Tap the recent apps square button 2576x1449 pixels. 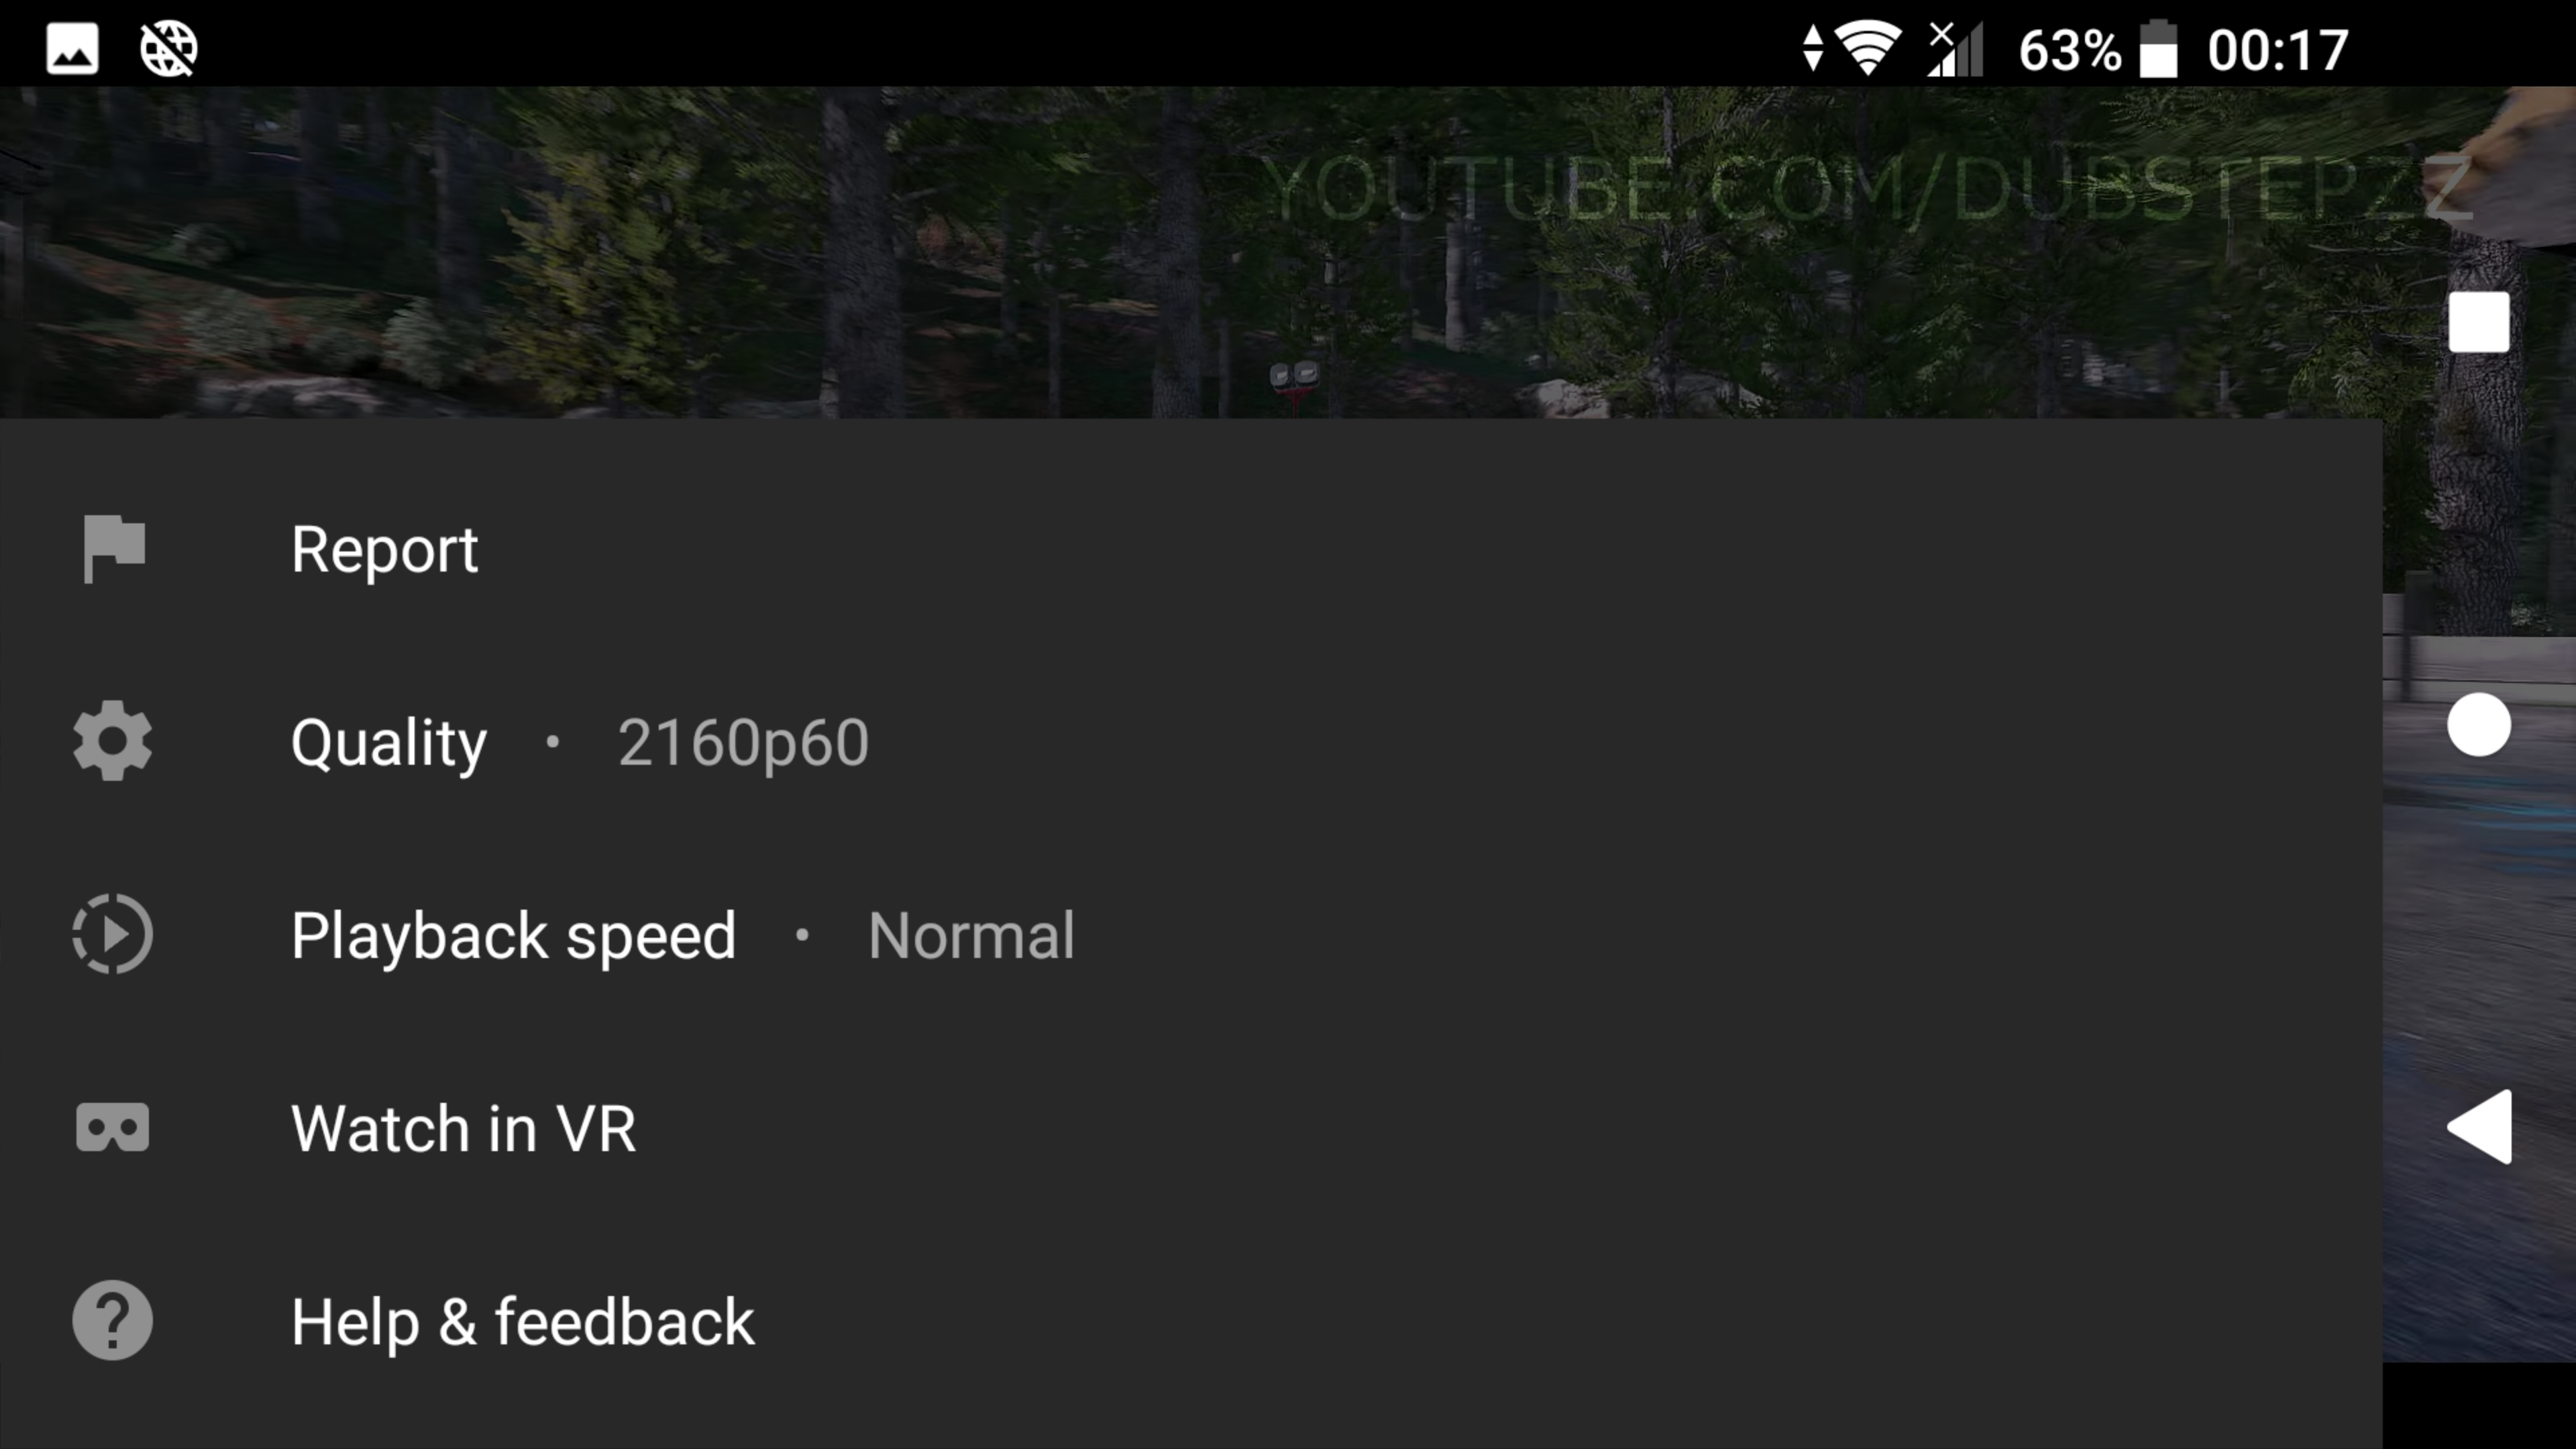tap(2479, 322)
